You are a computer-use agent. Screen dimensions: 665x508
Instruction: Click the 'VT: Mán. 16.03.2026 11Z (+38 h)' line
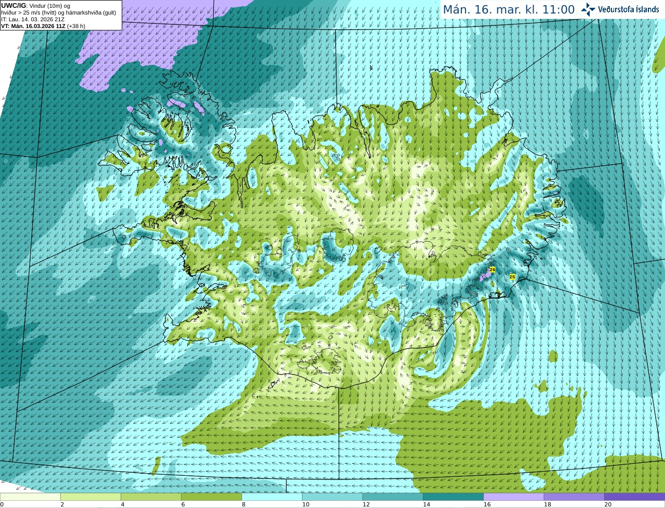click(x=43, y=26)
